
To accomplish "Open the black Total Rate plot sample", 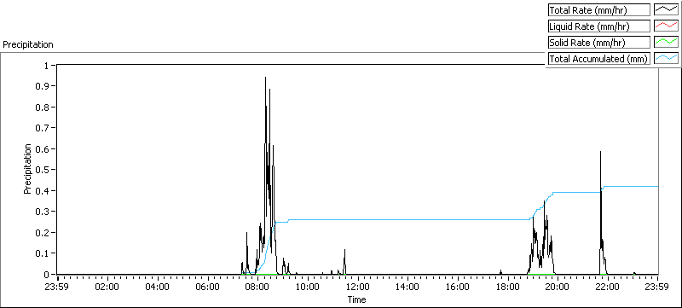I will 667,9.
